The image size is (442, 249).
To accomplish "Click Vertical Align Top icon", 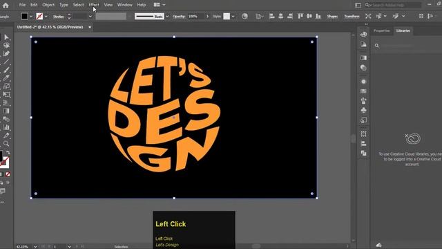I will 300,16.
